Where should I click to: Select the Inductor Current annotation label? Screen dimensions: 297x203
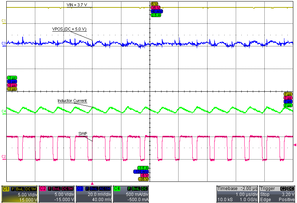[72, 101]
